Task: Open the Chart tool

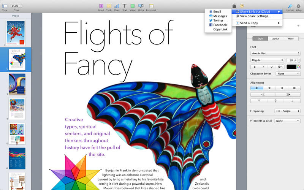Action: click(117, 6)
